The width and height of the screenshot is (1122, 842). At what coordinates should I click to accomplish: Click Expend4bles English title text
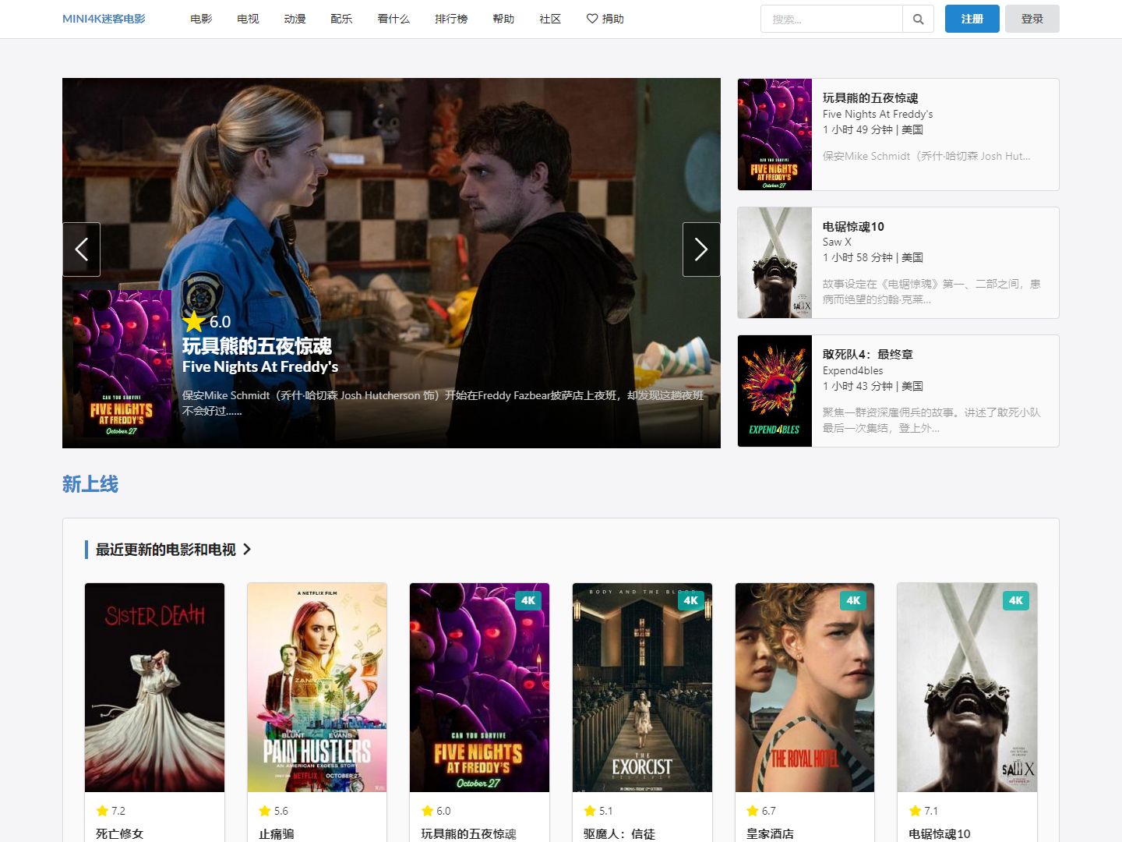[x=853, y=370]
